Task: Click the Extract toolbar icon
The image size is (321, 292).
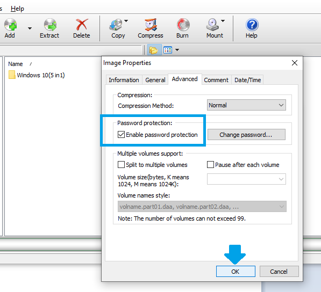Action: click(50, 25)
